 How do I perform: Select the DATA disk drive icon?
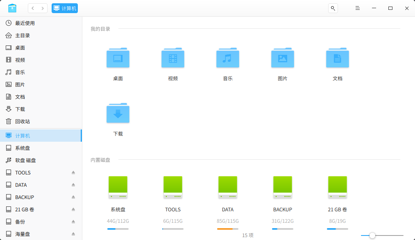(227, 188)
